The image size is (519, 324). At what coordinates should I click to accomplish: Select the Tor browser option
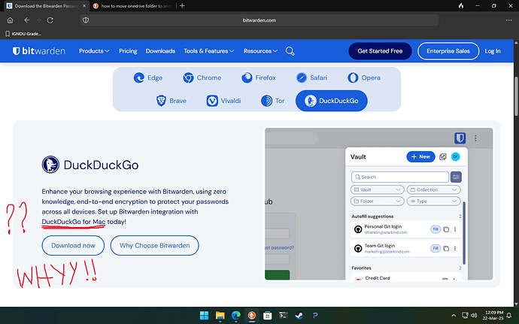point(272,101)
